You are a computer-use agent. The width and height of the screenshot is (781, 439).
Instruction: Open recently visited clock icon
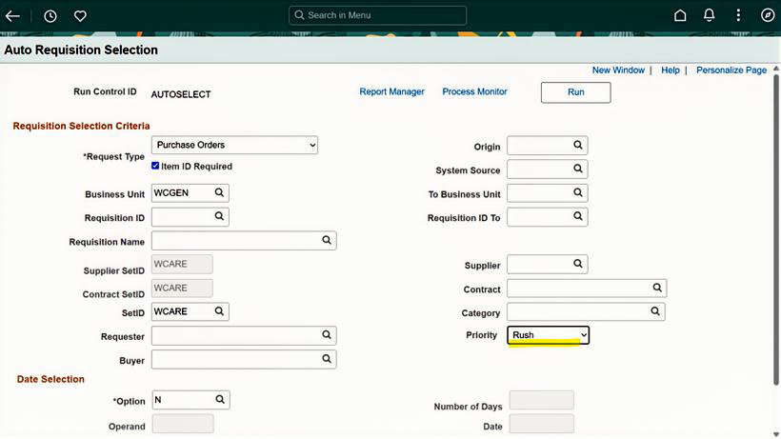click(50, 16)
